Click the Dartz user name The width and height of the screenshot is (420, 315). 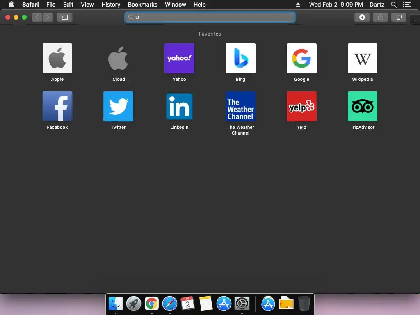pyautogui.click(x=377, y=5)
